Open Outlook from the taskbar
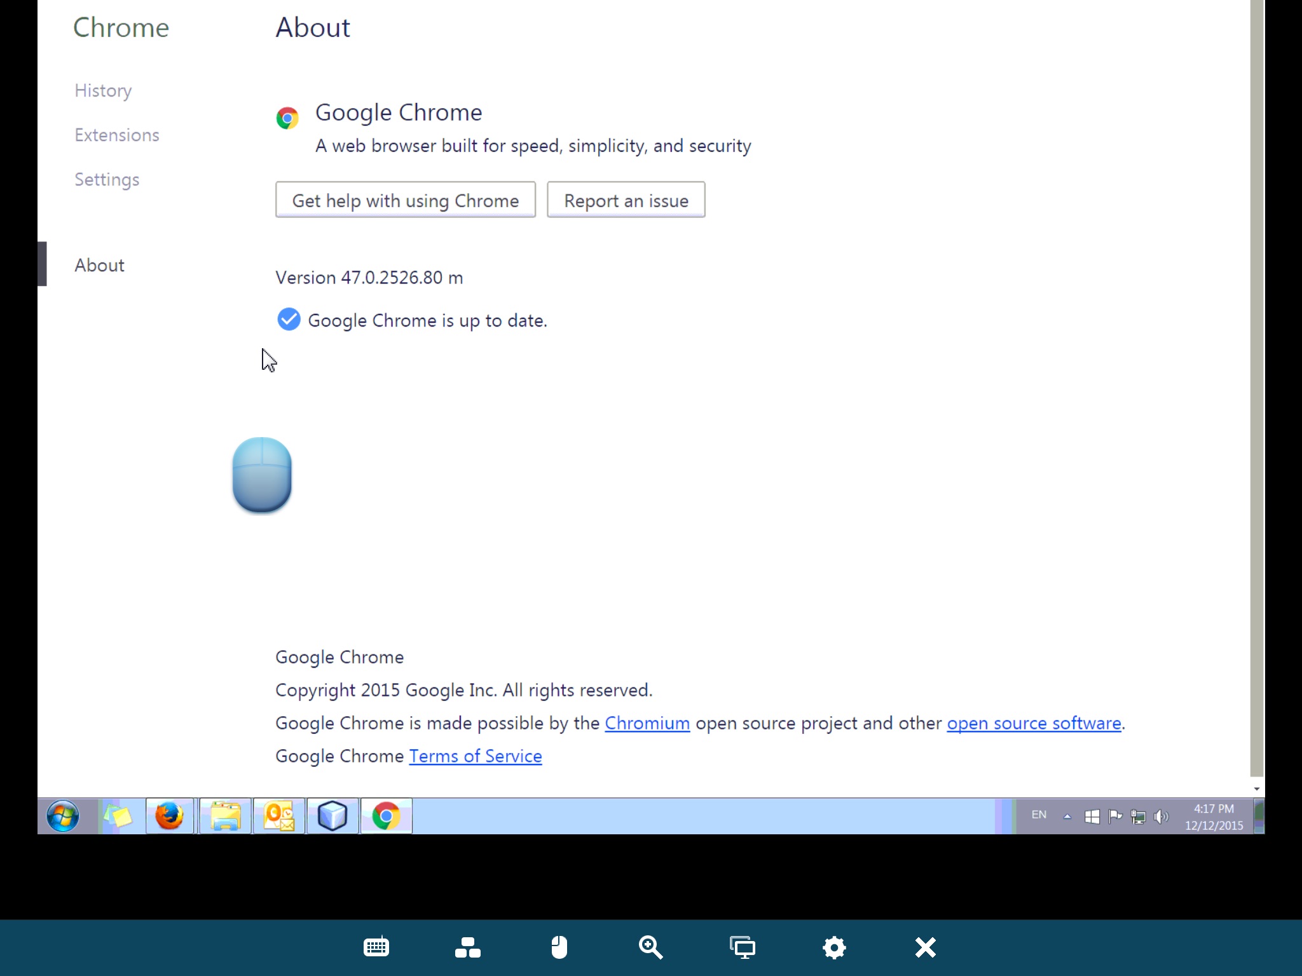The width and height of the screenshot is (1302, 976). 279,816
